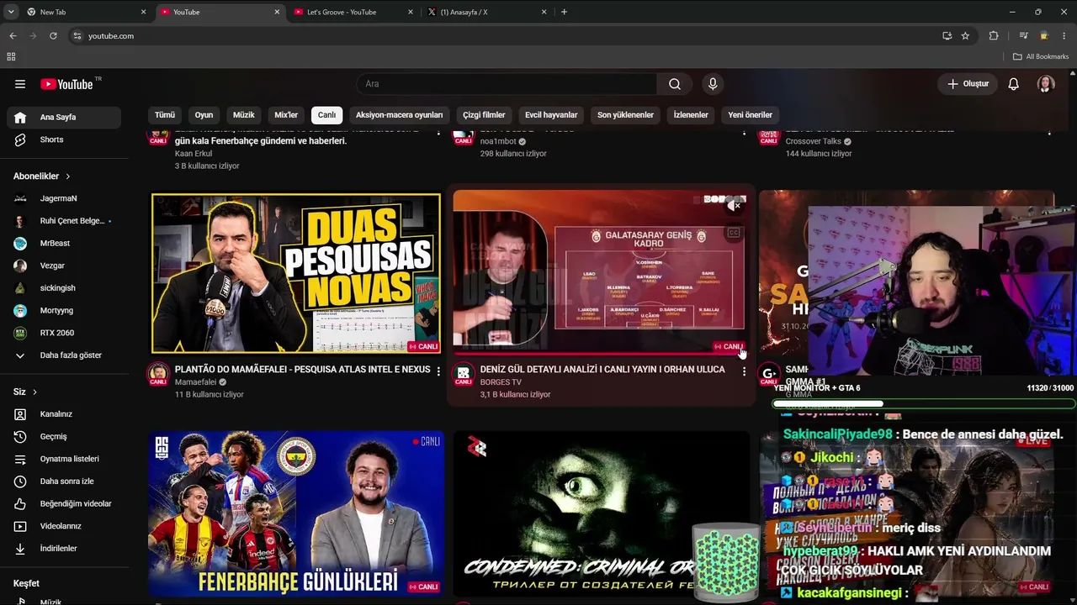Select the Aksiyon-macera oyunları chip
This screenshot has height=605, width=1077.
[400, 115]
